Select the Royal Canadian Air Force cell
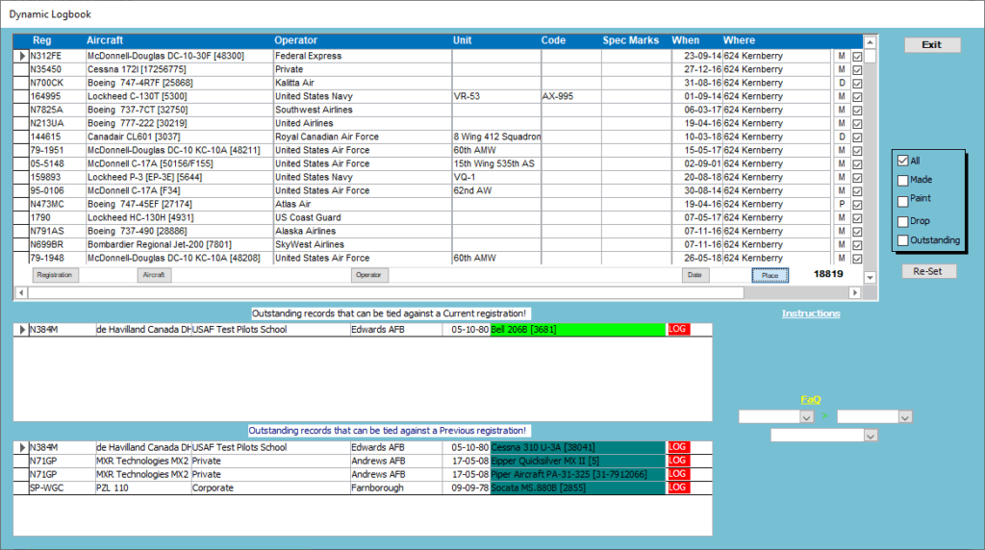The width and height of the screenshot is (985, 550). 363,137
